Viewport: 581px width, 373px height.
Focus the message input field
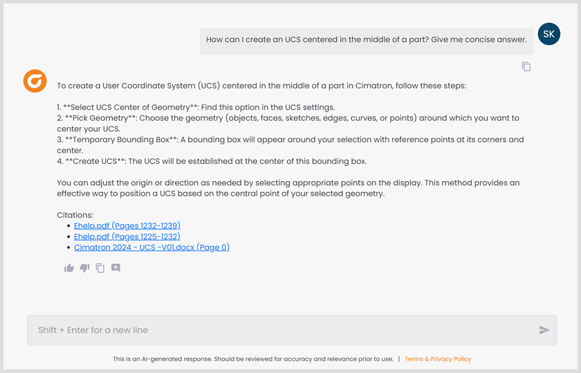coord(277,330)
